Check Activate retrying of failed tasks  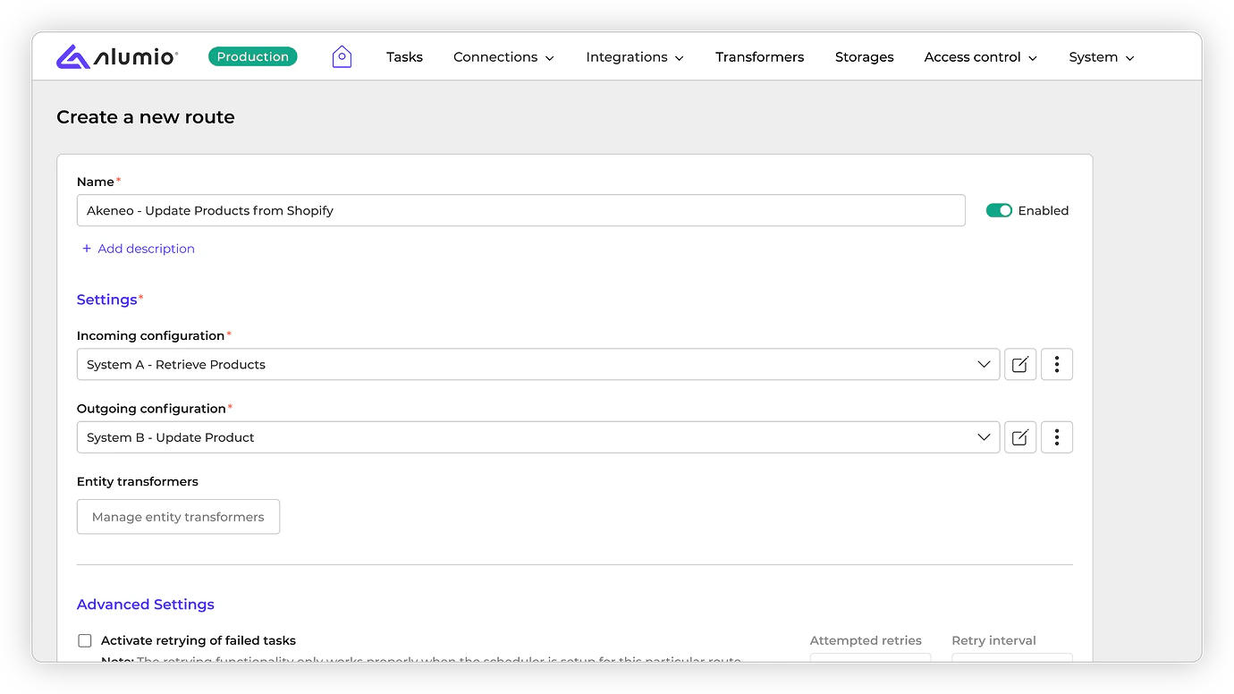click(85, 640)
